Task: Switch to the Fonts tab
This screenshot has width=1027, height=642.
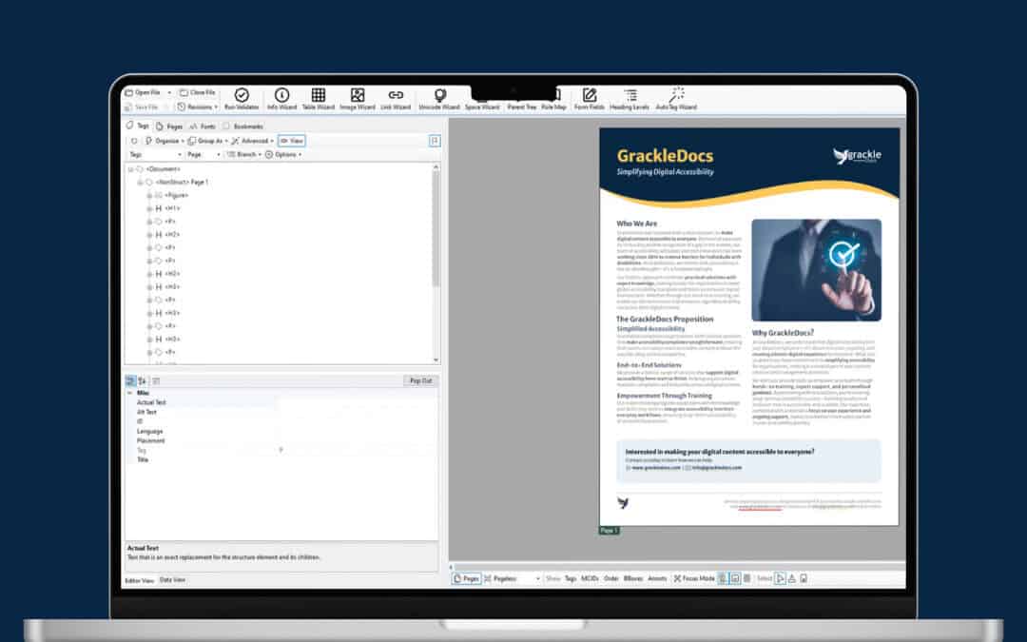Action: (x=203, y=126)
